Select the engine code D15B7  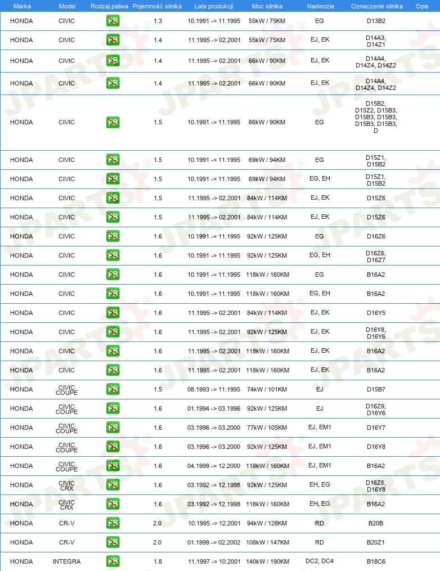click(376, 389)
